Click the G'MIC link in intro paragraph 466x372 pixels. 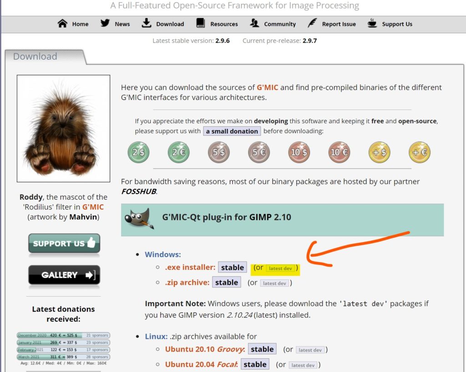[268, 88]
